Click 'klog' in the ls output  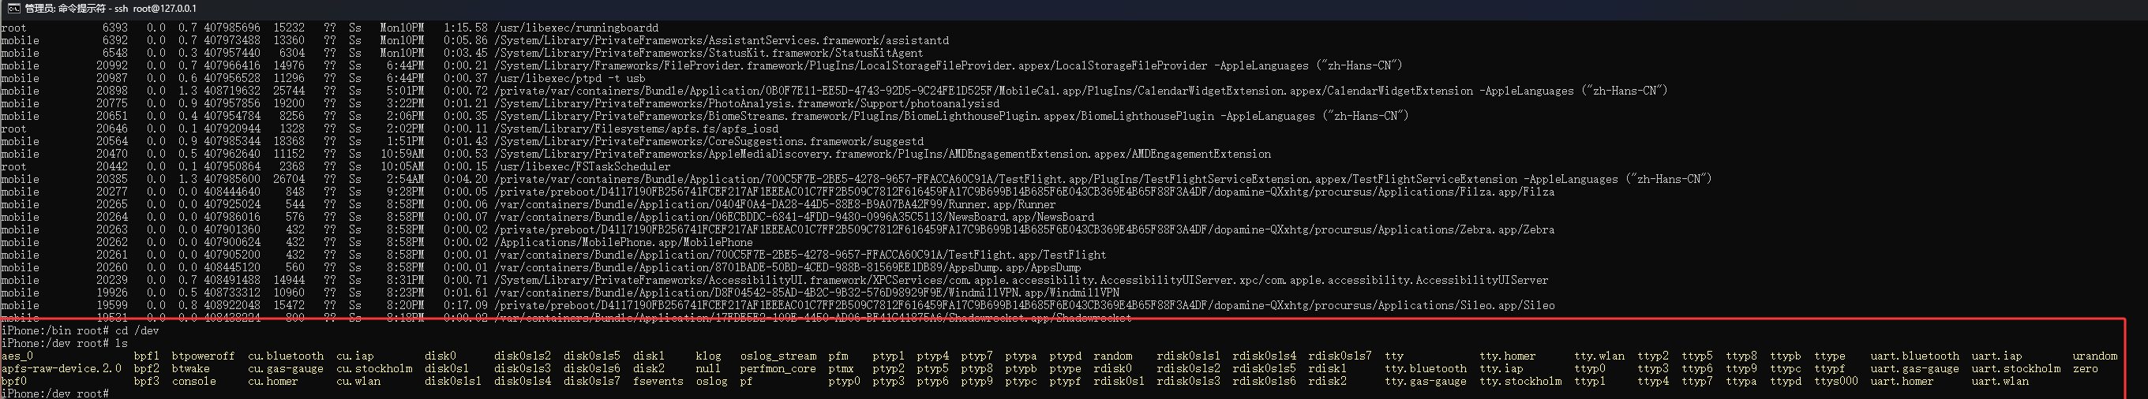pos(709,356)
